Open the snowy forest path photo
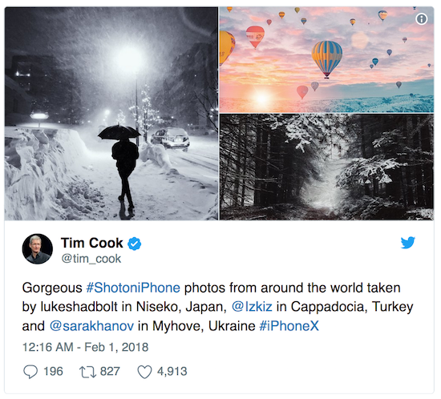Viewport: 441px width, 399px height. point(326,167)
